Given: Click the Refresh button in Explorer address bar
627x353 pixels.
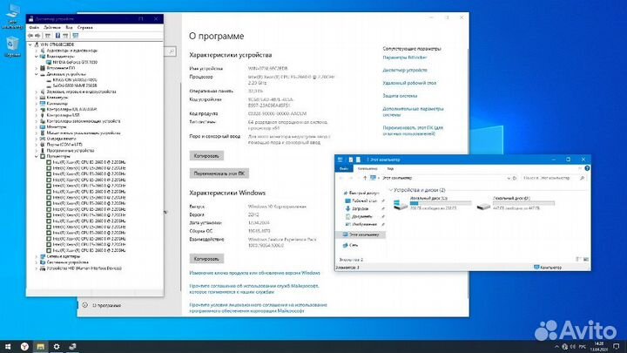Looking at the screenshot, I should pyautogui.click(x=515, y=178).
